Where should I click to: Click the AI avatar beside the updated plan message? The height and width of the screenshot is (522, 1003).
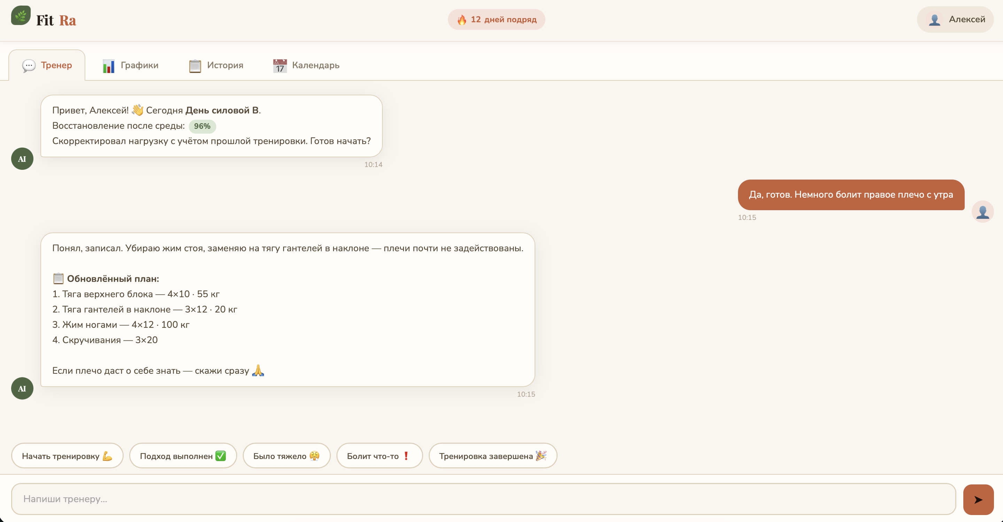pyautogui.click(x=22, y=388)
